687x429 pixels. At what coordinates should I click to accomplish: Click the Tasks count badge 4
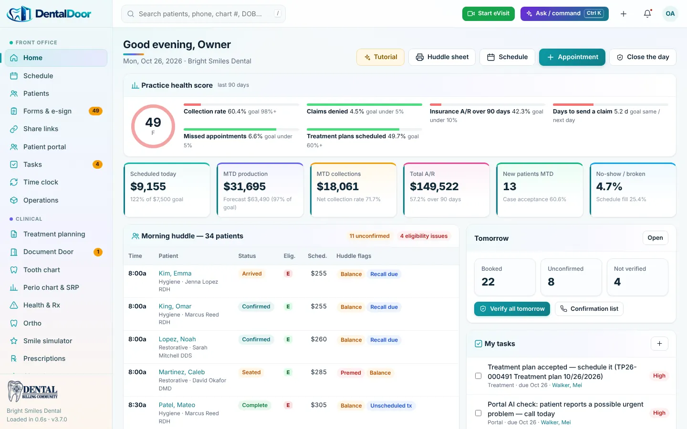pos(97,164)
